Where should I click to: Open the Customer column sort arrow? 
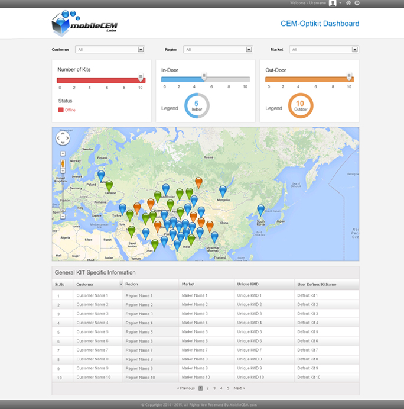pos(121,284)
